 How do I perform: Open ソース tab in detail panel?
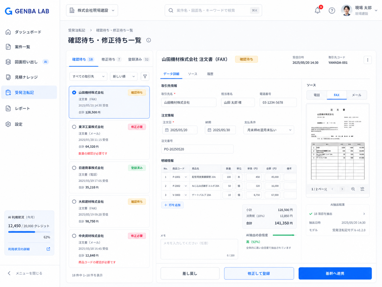coord(193,74)
